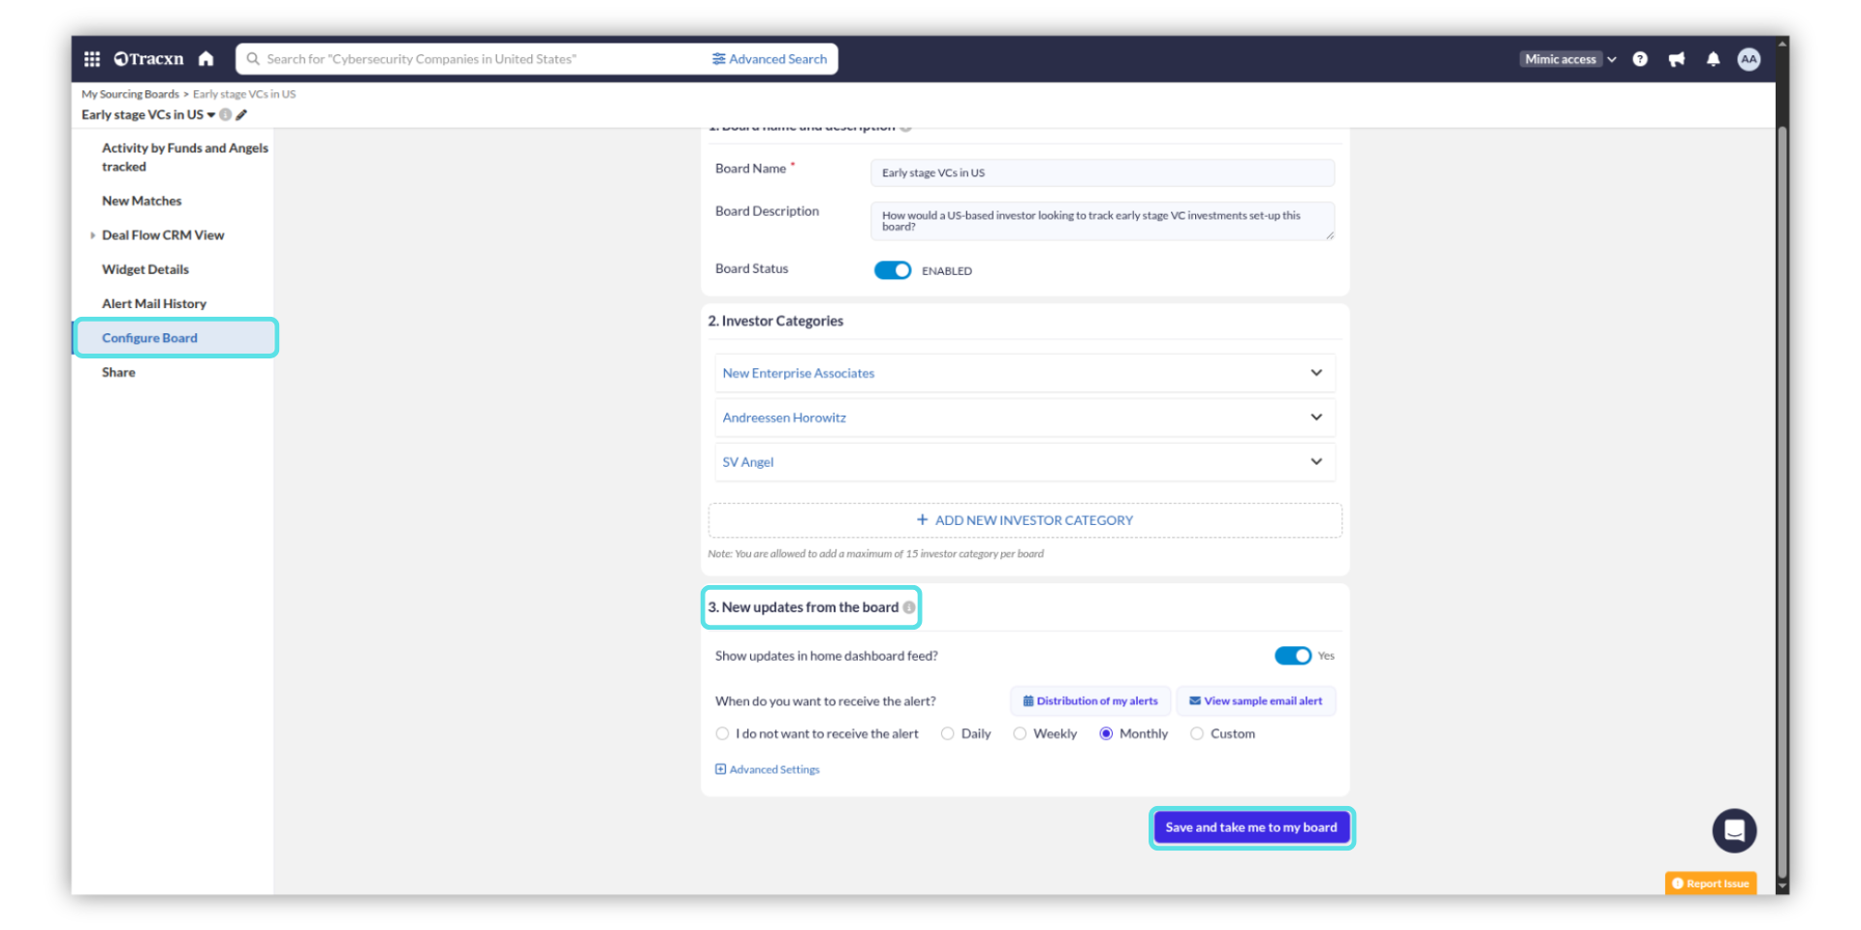Open the notifications bell

coord(1713,59)
